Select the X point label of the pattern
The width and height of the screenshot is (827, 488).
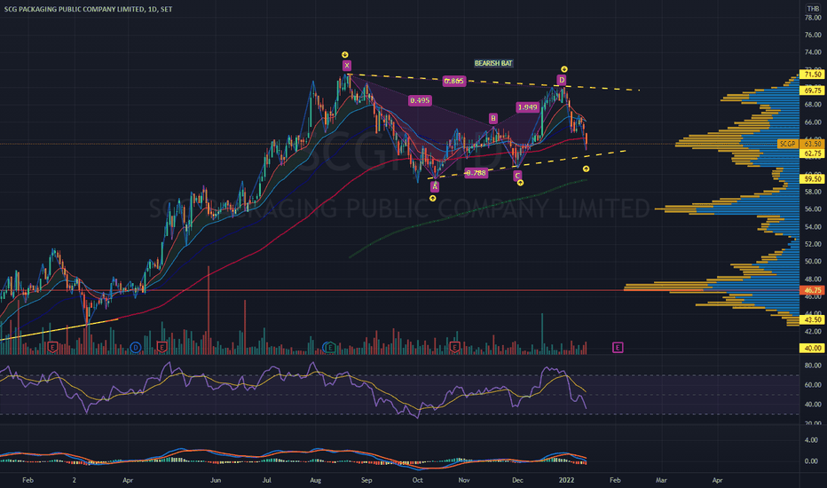coord(347,66)
